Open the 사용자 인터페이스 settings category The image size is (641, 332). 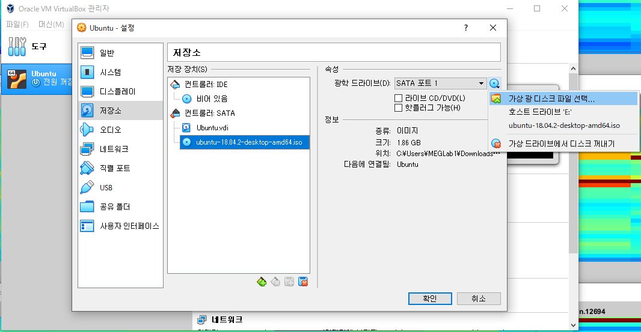click(x=120, y=226)
